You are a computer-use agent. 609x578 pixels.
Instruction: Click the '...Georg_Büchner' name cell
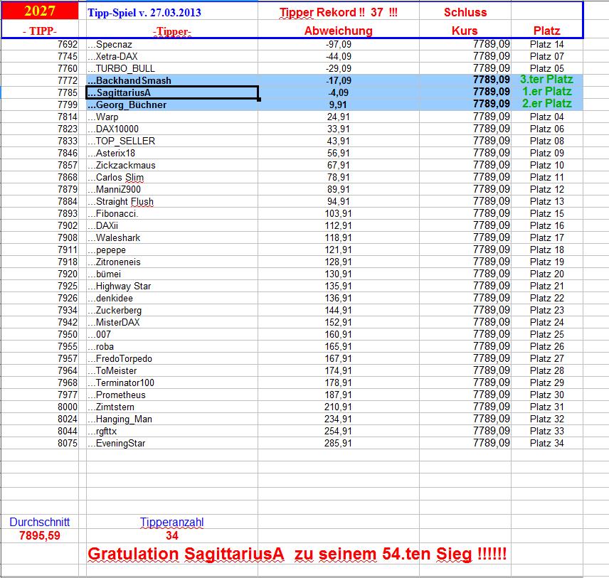click(x=171, y=105)
